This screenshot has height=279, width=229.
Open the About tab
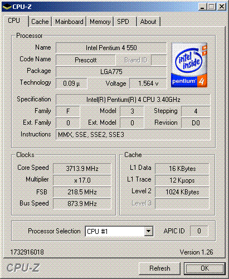(x=148, y=22)
